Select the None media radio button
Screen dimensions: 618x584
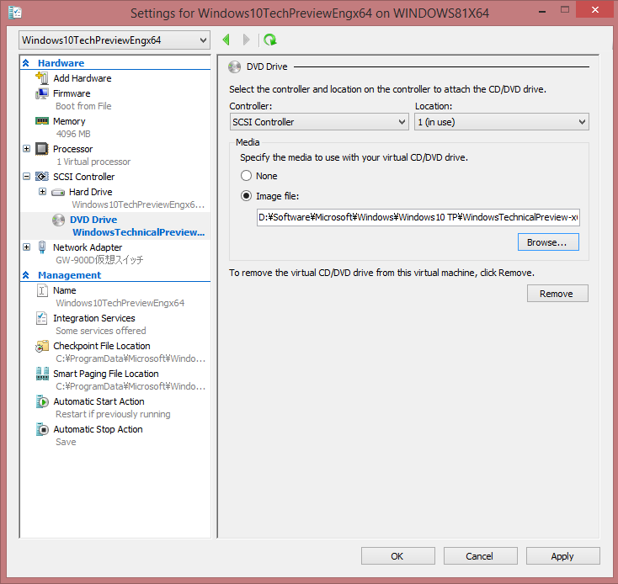click(x=247, y=176)
